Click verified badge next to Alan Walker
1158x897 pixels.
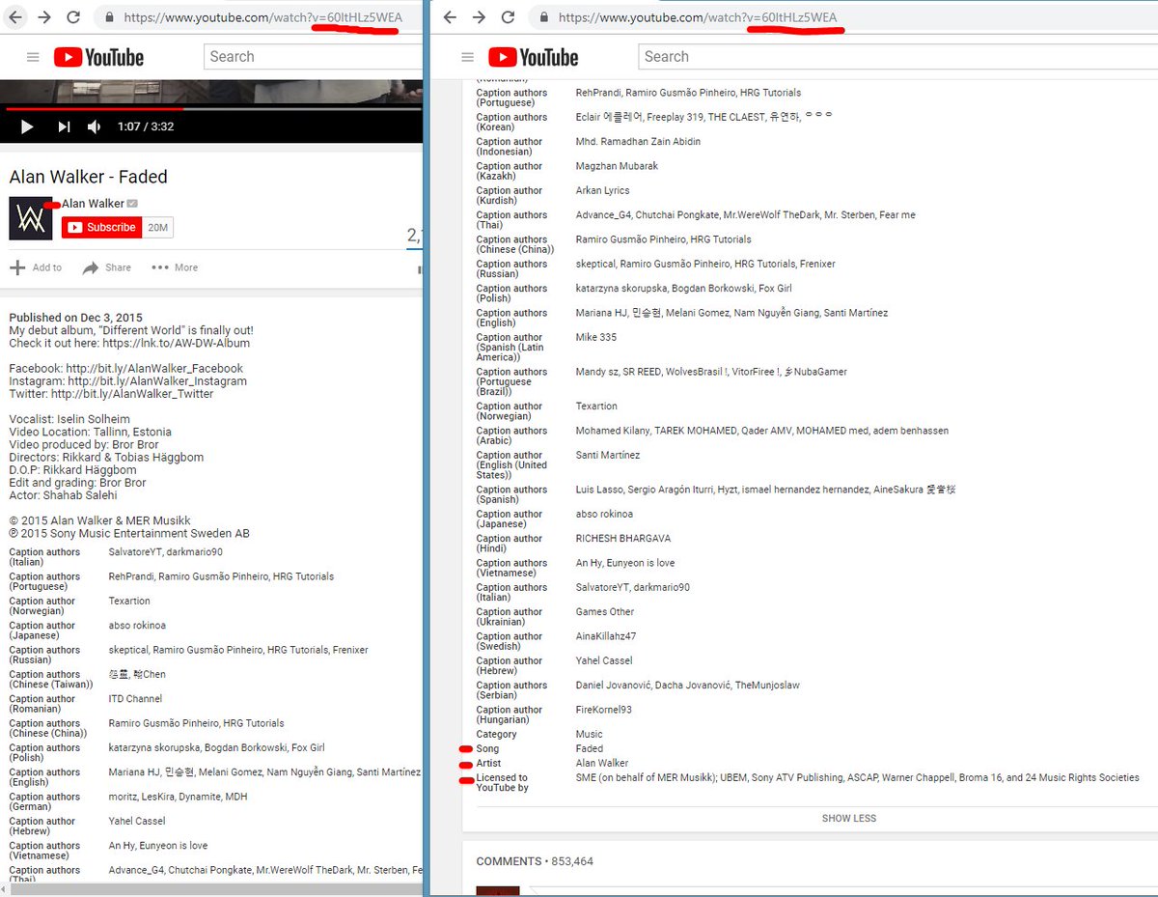[132, 203]
